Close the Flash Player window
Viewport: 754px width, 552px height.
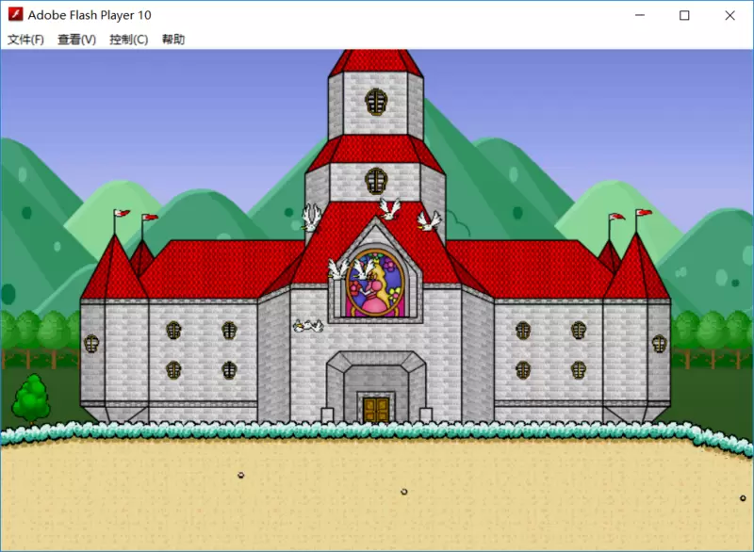click(729, 15)
